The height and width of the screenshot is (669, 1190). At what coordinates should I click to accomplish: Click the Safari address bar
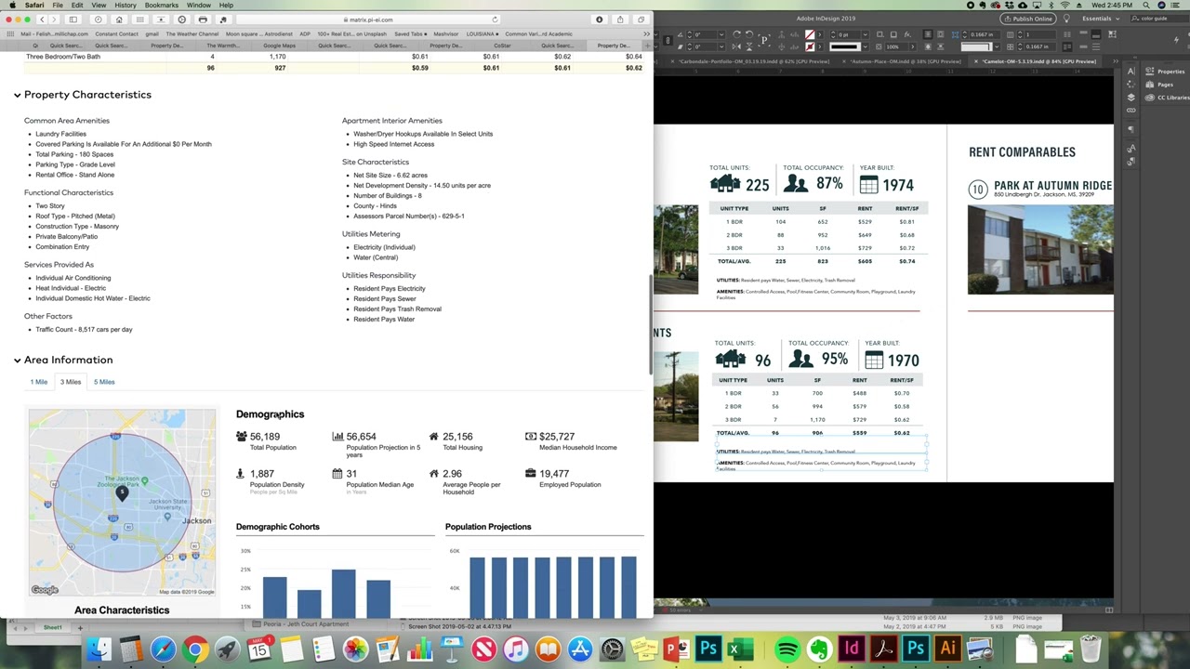coord(369,19)
